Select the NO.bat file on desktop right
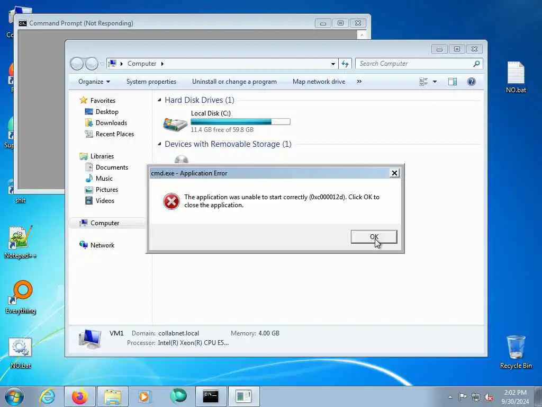This screenshot has width=542, height=407. 516,77
